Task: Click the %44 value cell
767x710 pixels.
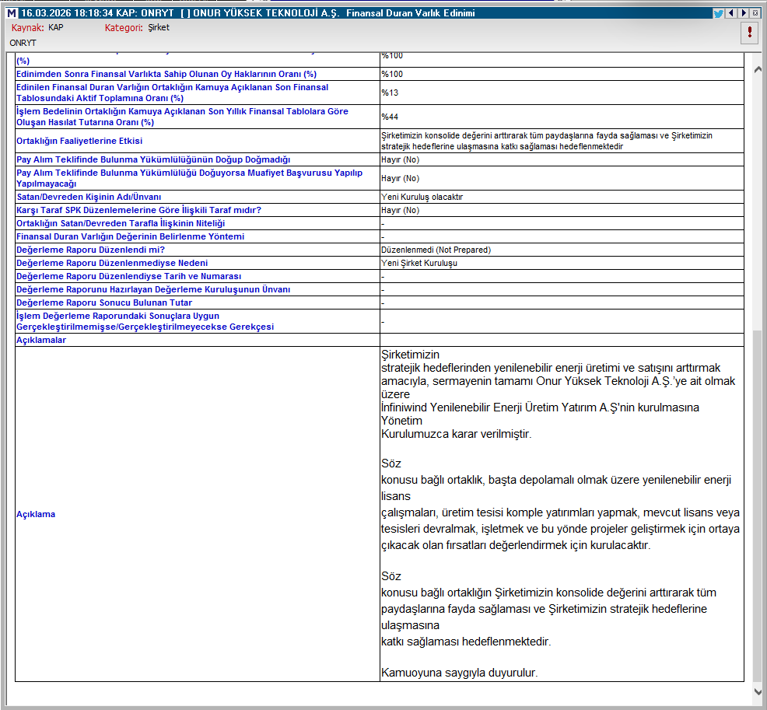Action: pyautogui.click(x=562, y=117)
